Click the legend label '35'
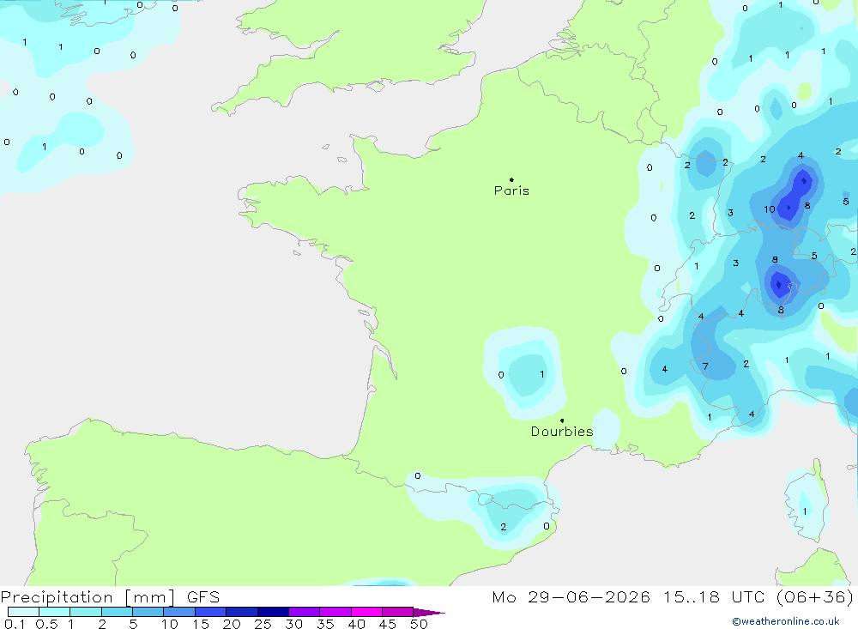The image size is (858, 629). 325,624
